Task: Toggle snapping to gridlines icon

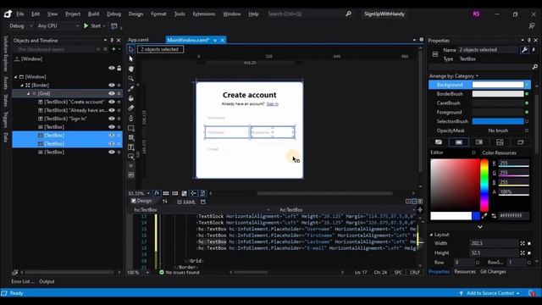Action: pos(175,193)
